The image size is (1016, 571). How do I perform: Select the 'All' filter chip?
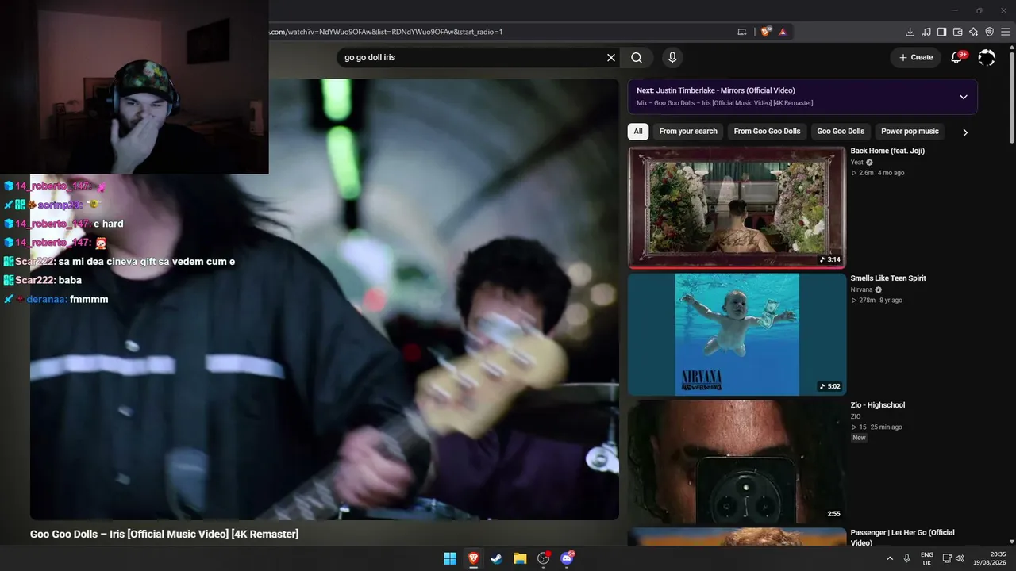tap(638, 132)
